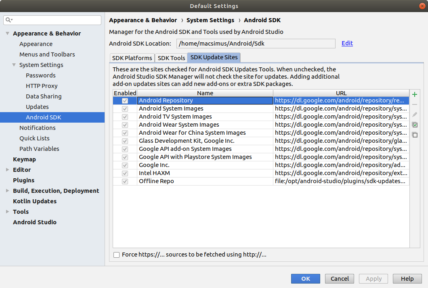Click Edit link for SDK location
Screen dimensions: 428x288
(347, 43)
